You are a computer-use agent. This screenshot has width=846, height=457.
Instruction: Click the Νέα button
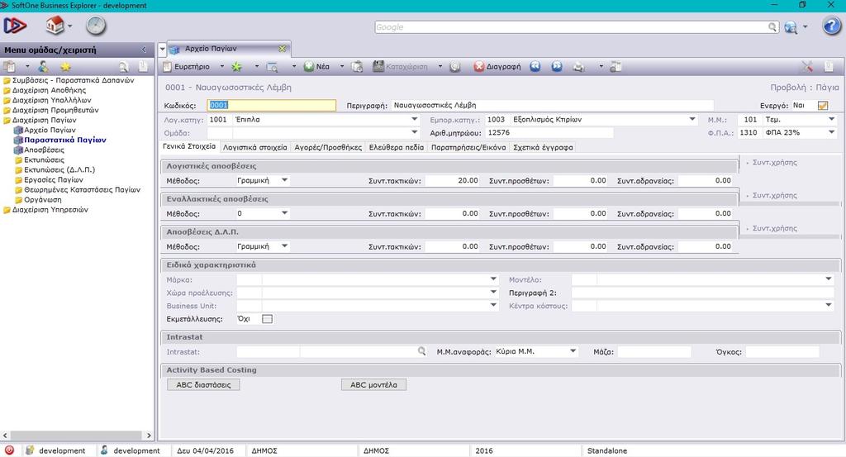(x=316, y=67)
